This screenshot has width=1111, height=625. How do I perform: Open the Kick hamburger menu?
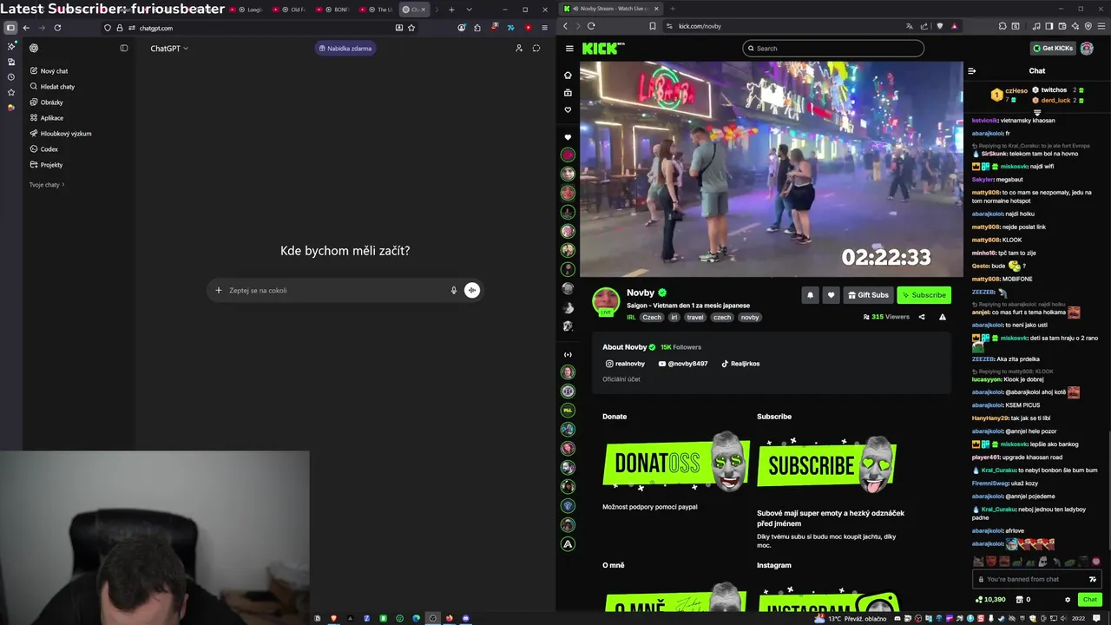click(x=569, y=49)
